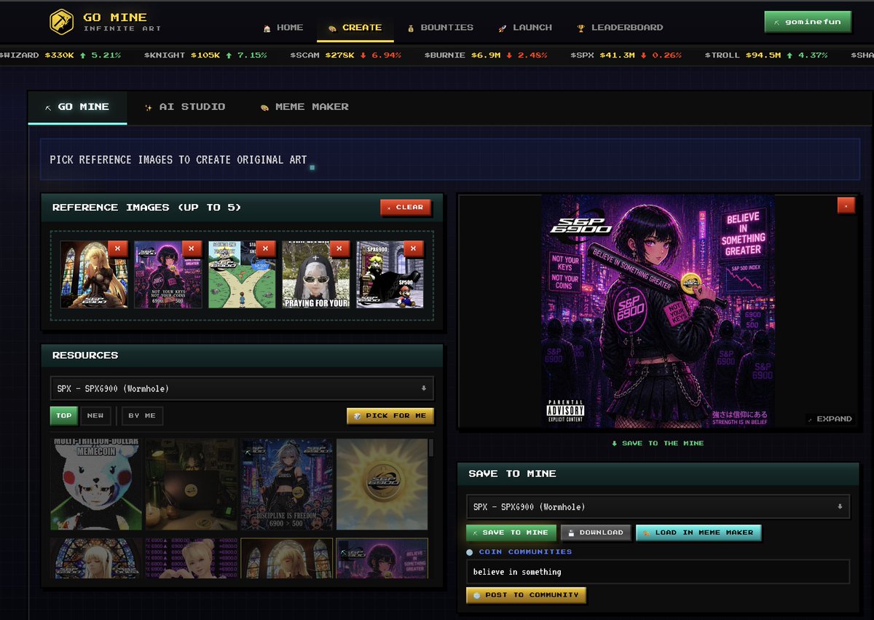Select the $TROLL ticker entry
Viewport: 874px width, 620px height.
tap(766, 55)
